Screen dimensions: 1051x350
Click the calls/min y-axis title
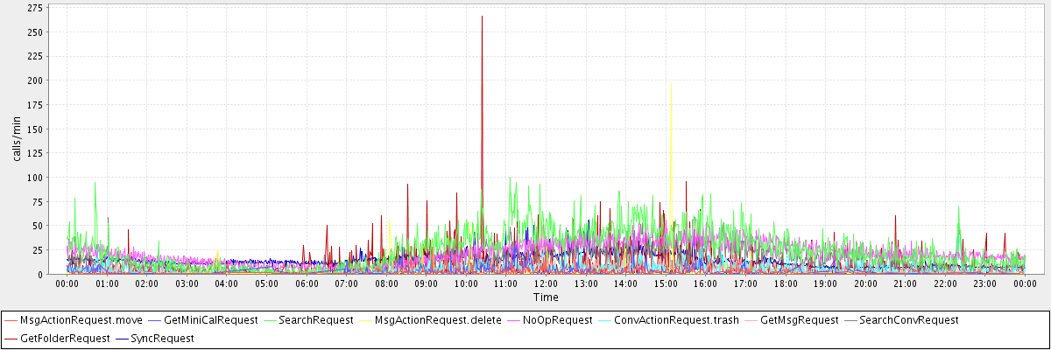15,138
